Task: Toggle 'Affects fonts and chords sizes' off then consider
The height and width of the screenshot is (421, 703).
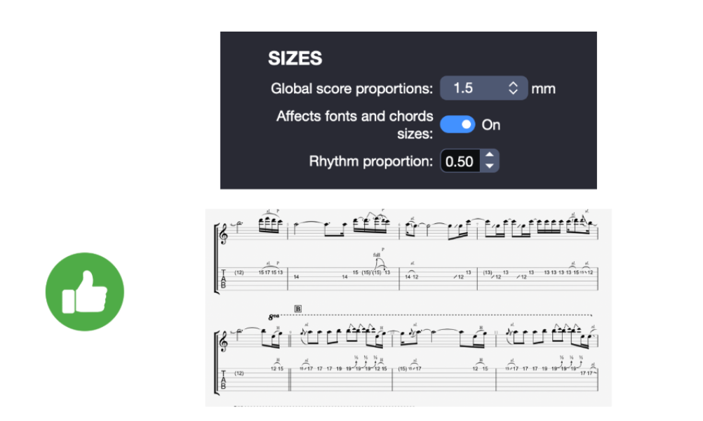Action: pos(457,124)
